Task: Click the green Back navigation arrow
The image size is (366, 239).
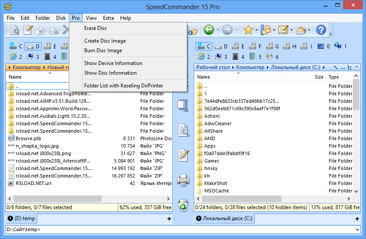Action: tap(209, 30)
